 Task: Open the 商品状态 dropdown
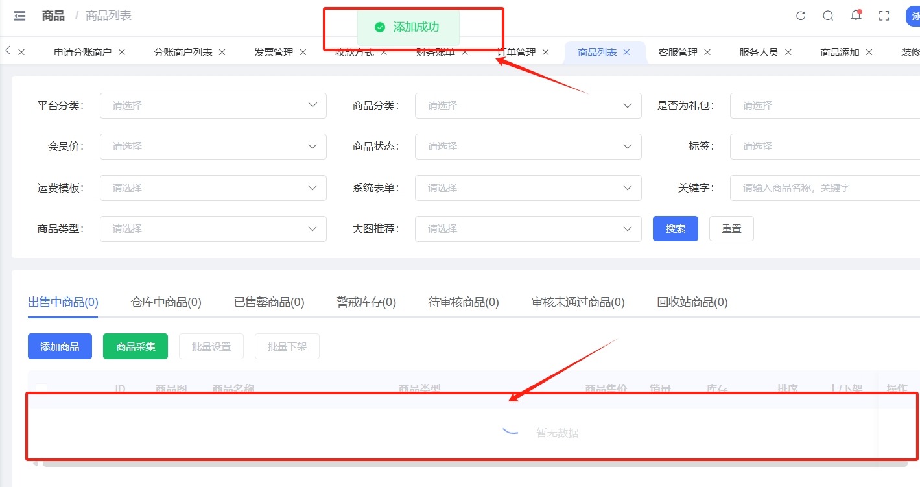click(x=528, y=147)
